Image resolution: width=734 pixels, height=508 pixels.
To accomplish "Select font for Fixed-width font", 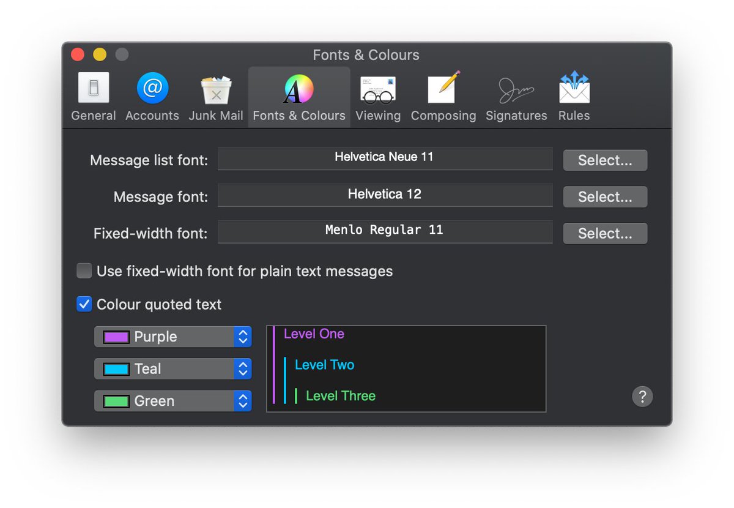I will (605, 234).
